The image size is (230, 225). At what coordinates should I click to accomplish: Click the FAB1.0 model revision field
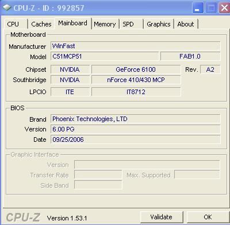tap(190, 56)
